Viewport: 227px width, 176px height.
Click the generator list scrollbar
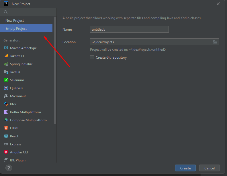tap(55, 72)
